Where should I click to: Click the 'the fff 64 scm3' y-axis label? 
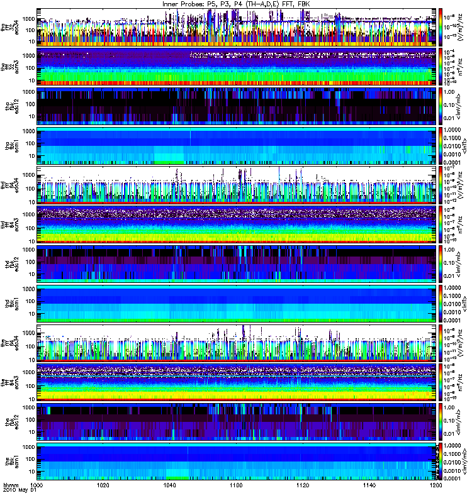click(x=9, y=382)
